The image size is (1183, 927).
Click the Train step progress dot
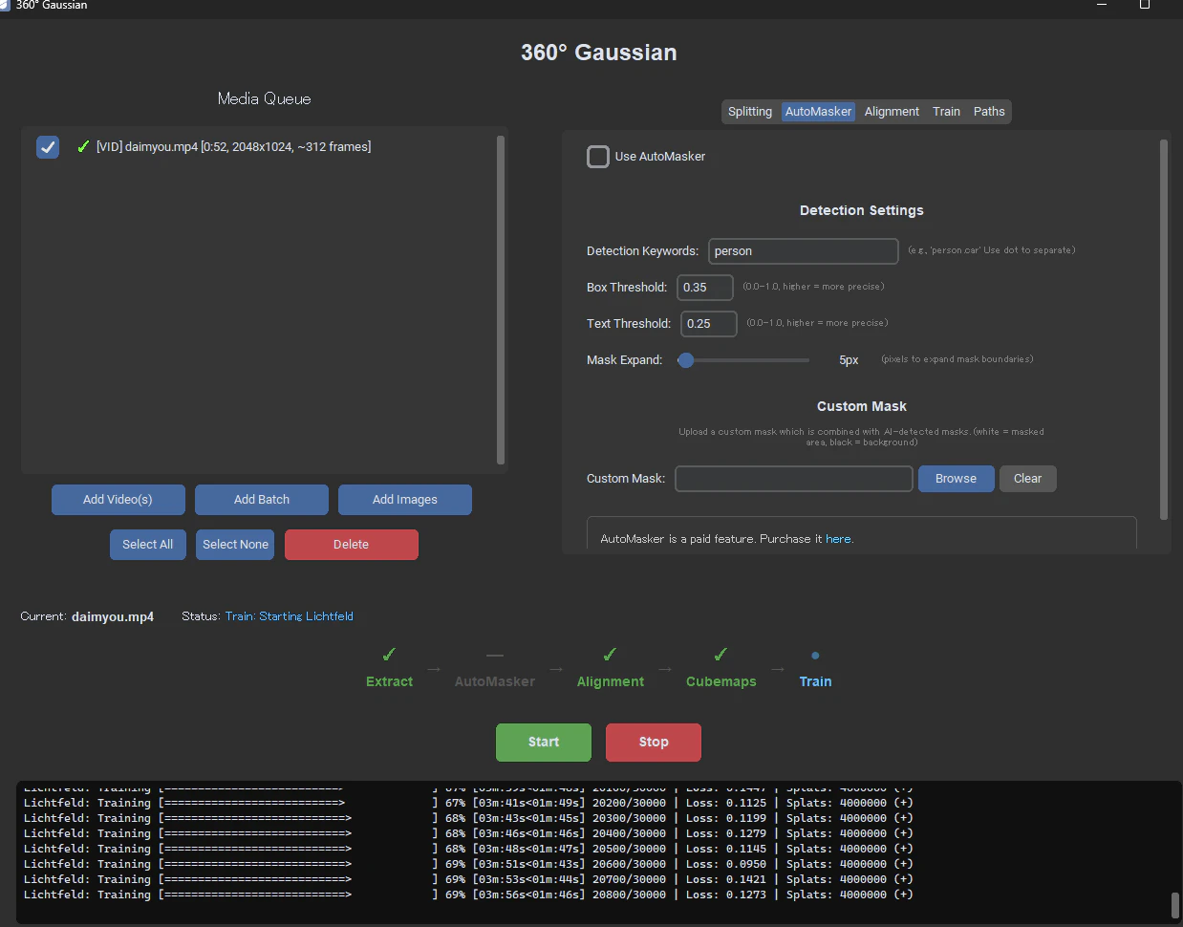(x=815, y=656)
